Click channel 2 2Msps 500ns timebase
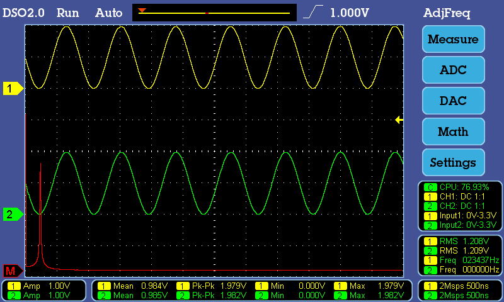Viewport: 504px width, 302px height. 464,295
